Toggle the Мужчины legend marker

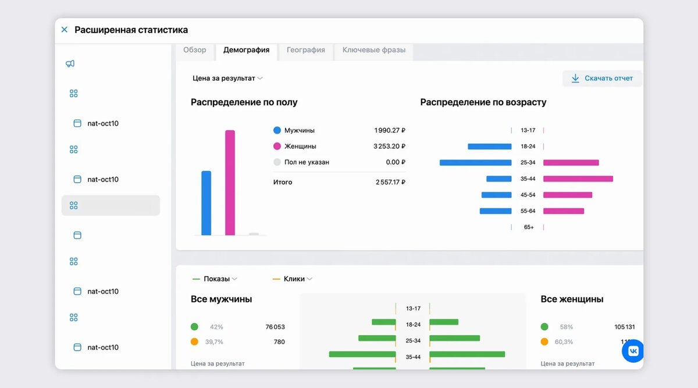pos(277,130)
